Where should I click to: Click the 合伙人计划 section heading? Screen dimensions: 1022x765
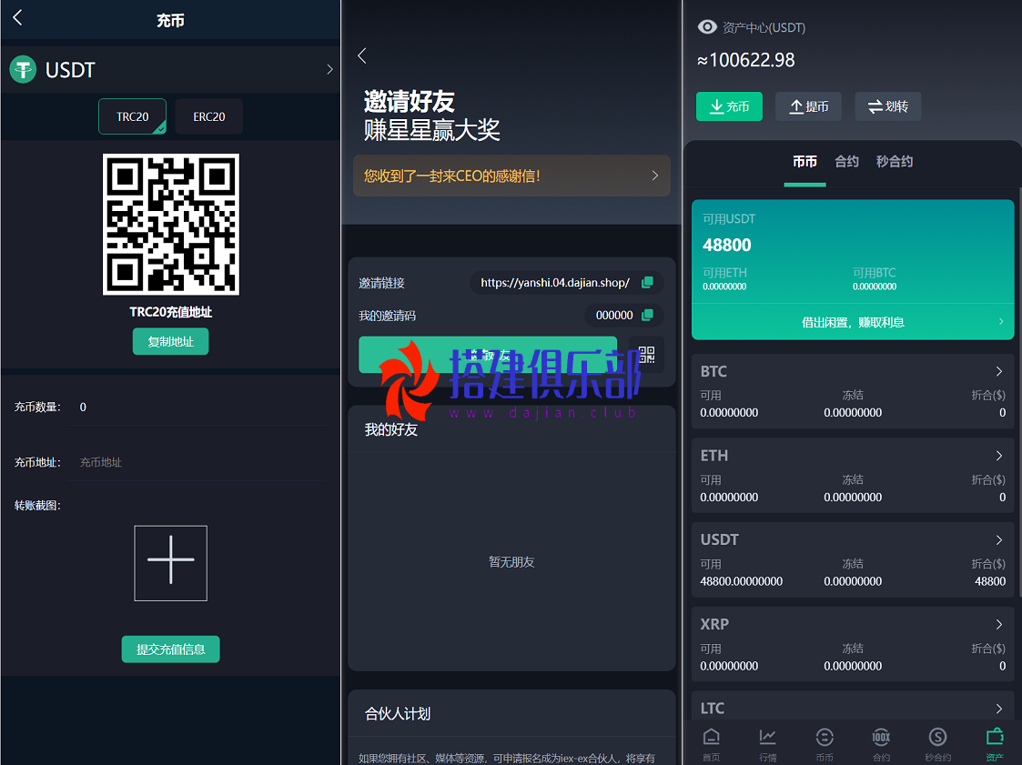(398, 714)
